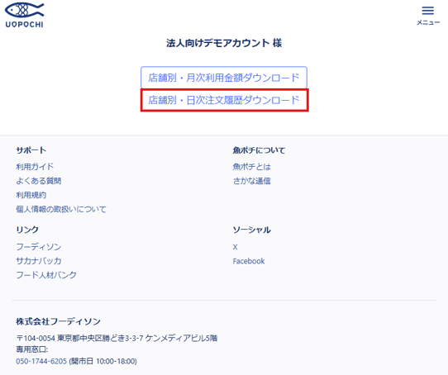
Task: Open 個人情報の取扱いについて link
Action: 61,209
